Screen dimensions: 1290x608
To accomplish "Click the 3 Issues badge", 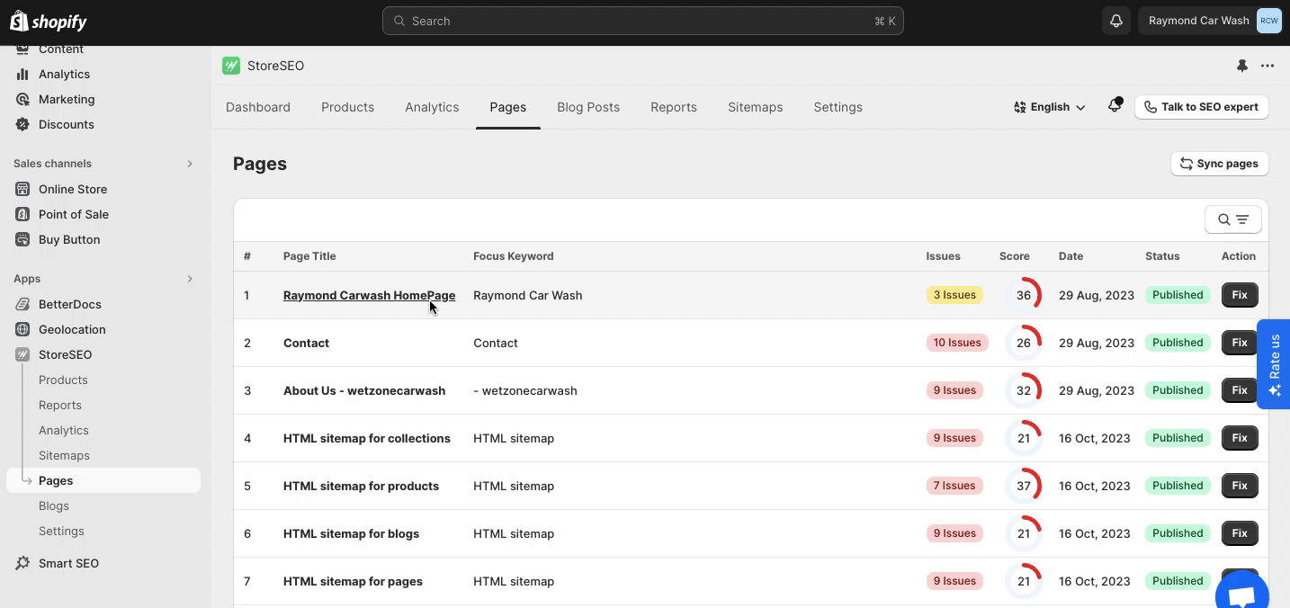I will (954, 295).
